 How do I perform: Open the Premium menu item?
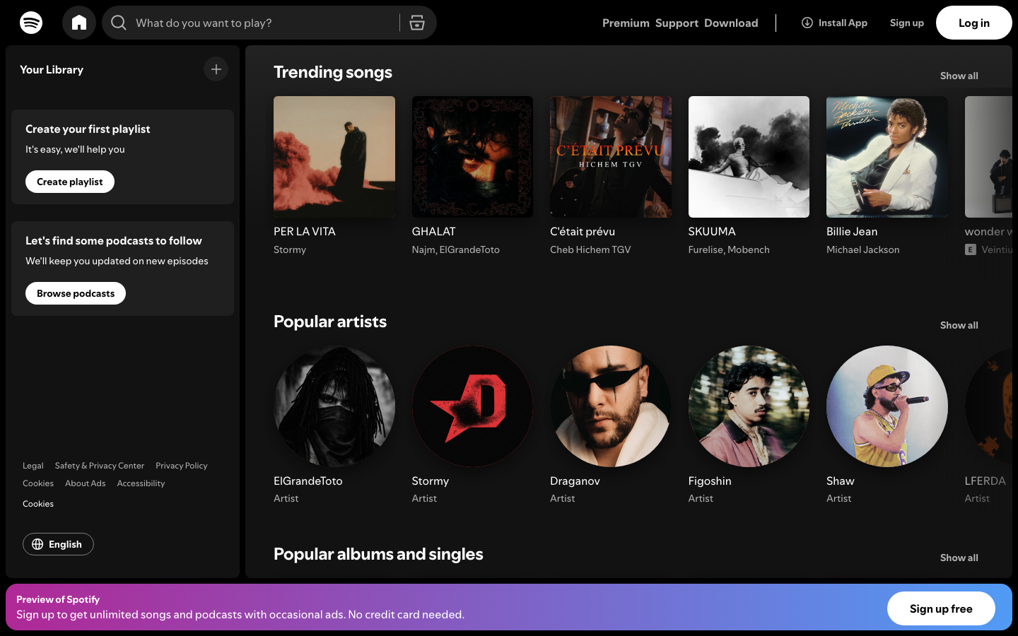(x=626, y=23)
